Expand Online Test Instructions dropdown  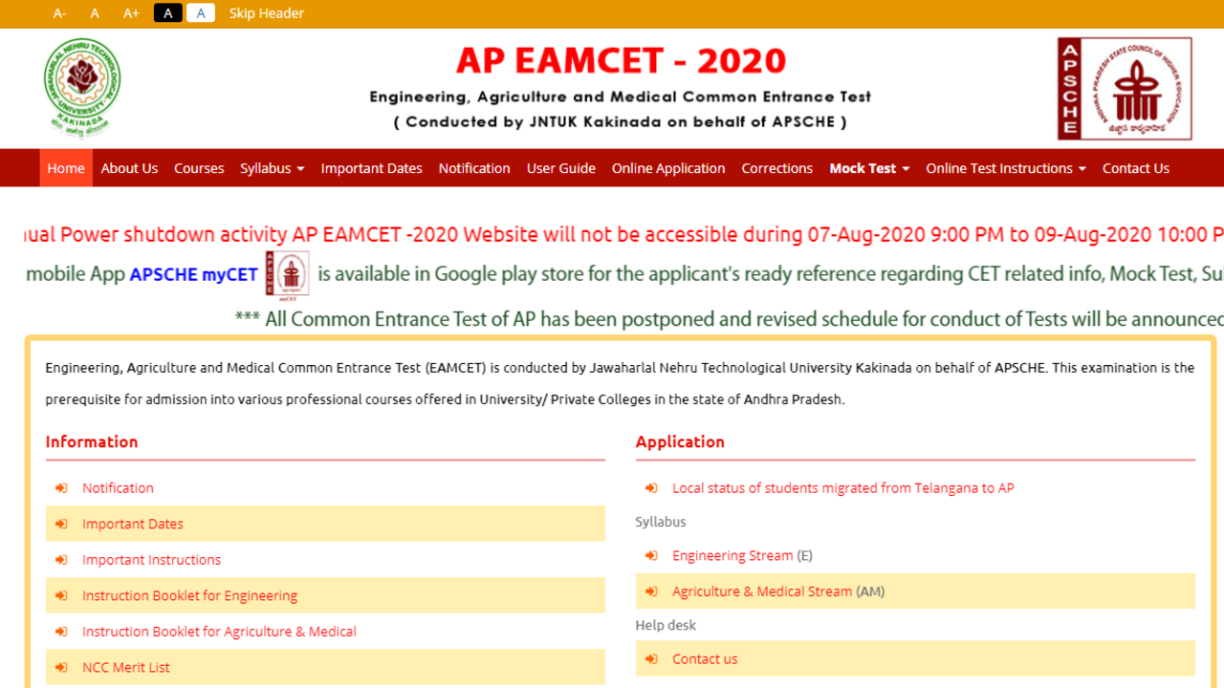(1005, 168)
